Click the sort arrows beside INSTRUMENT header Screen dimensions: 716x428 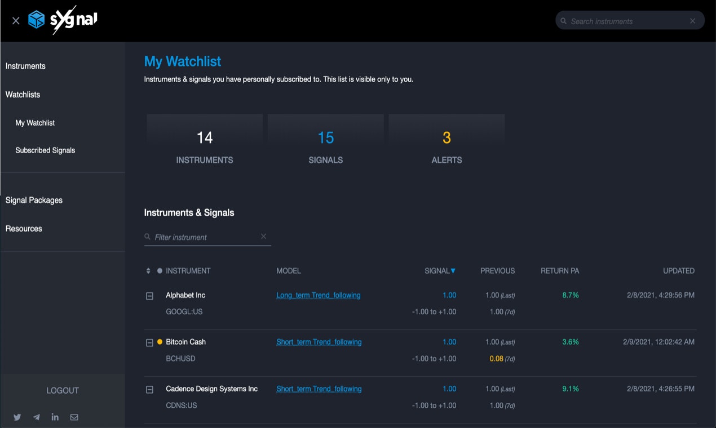pyautogui.click(x=148, y=271)
